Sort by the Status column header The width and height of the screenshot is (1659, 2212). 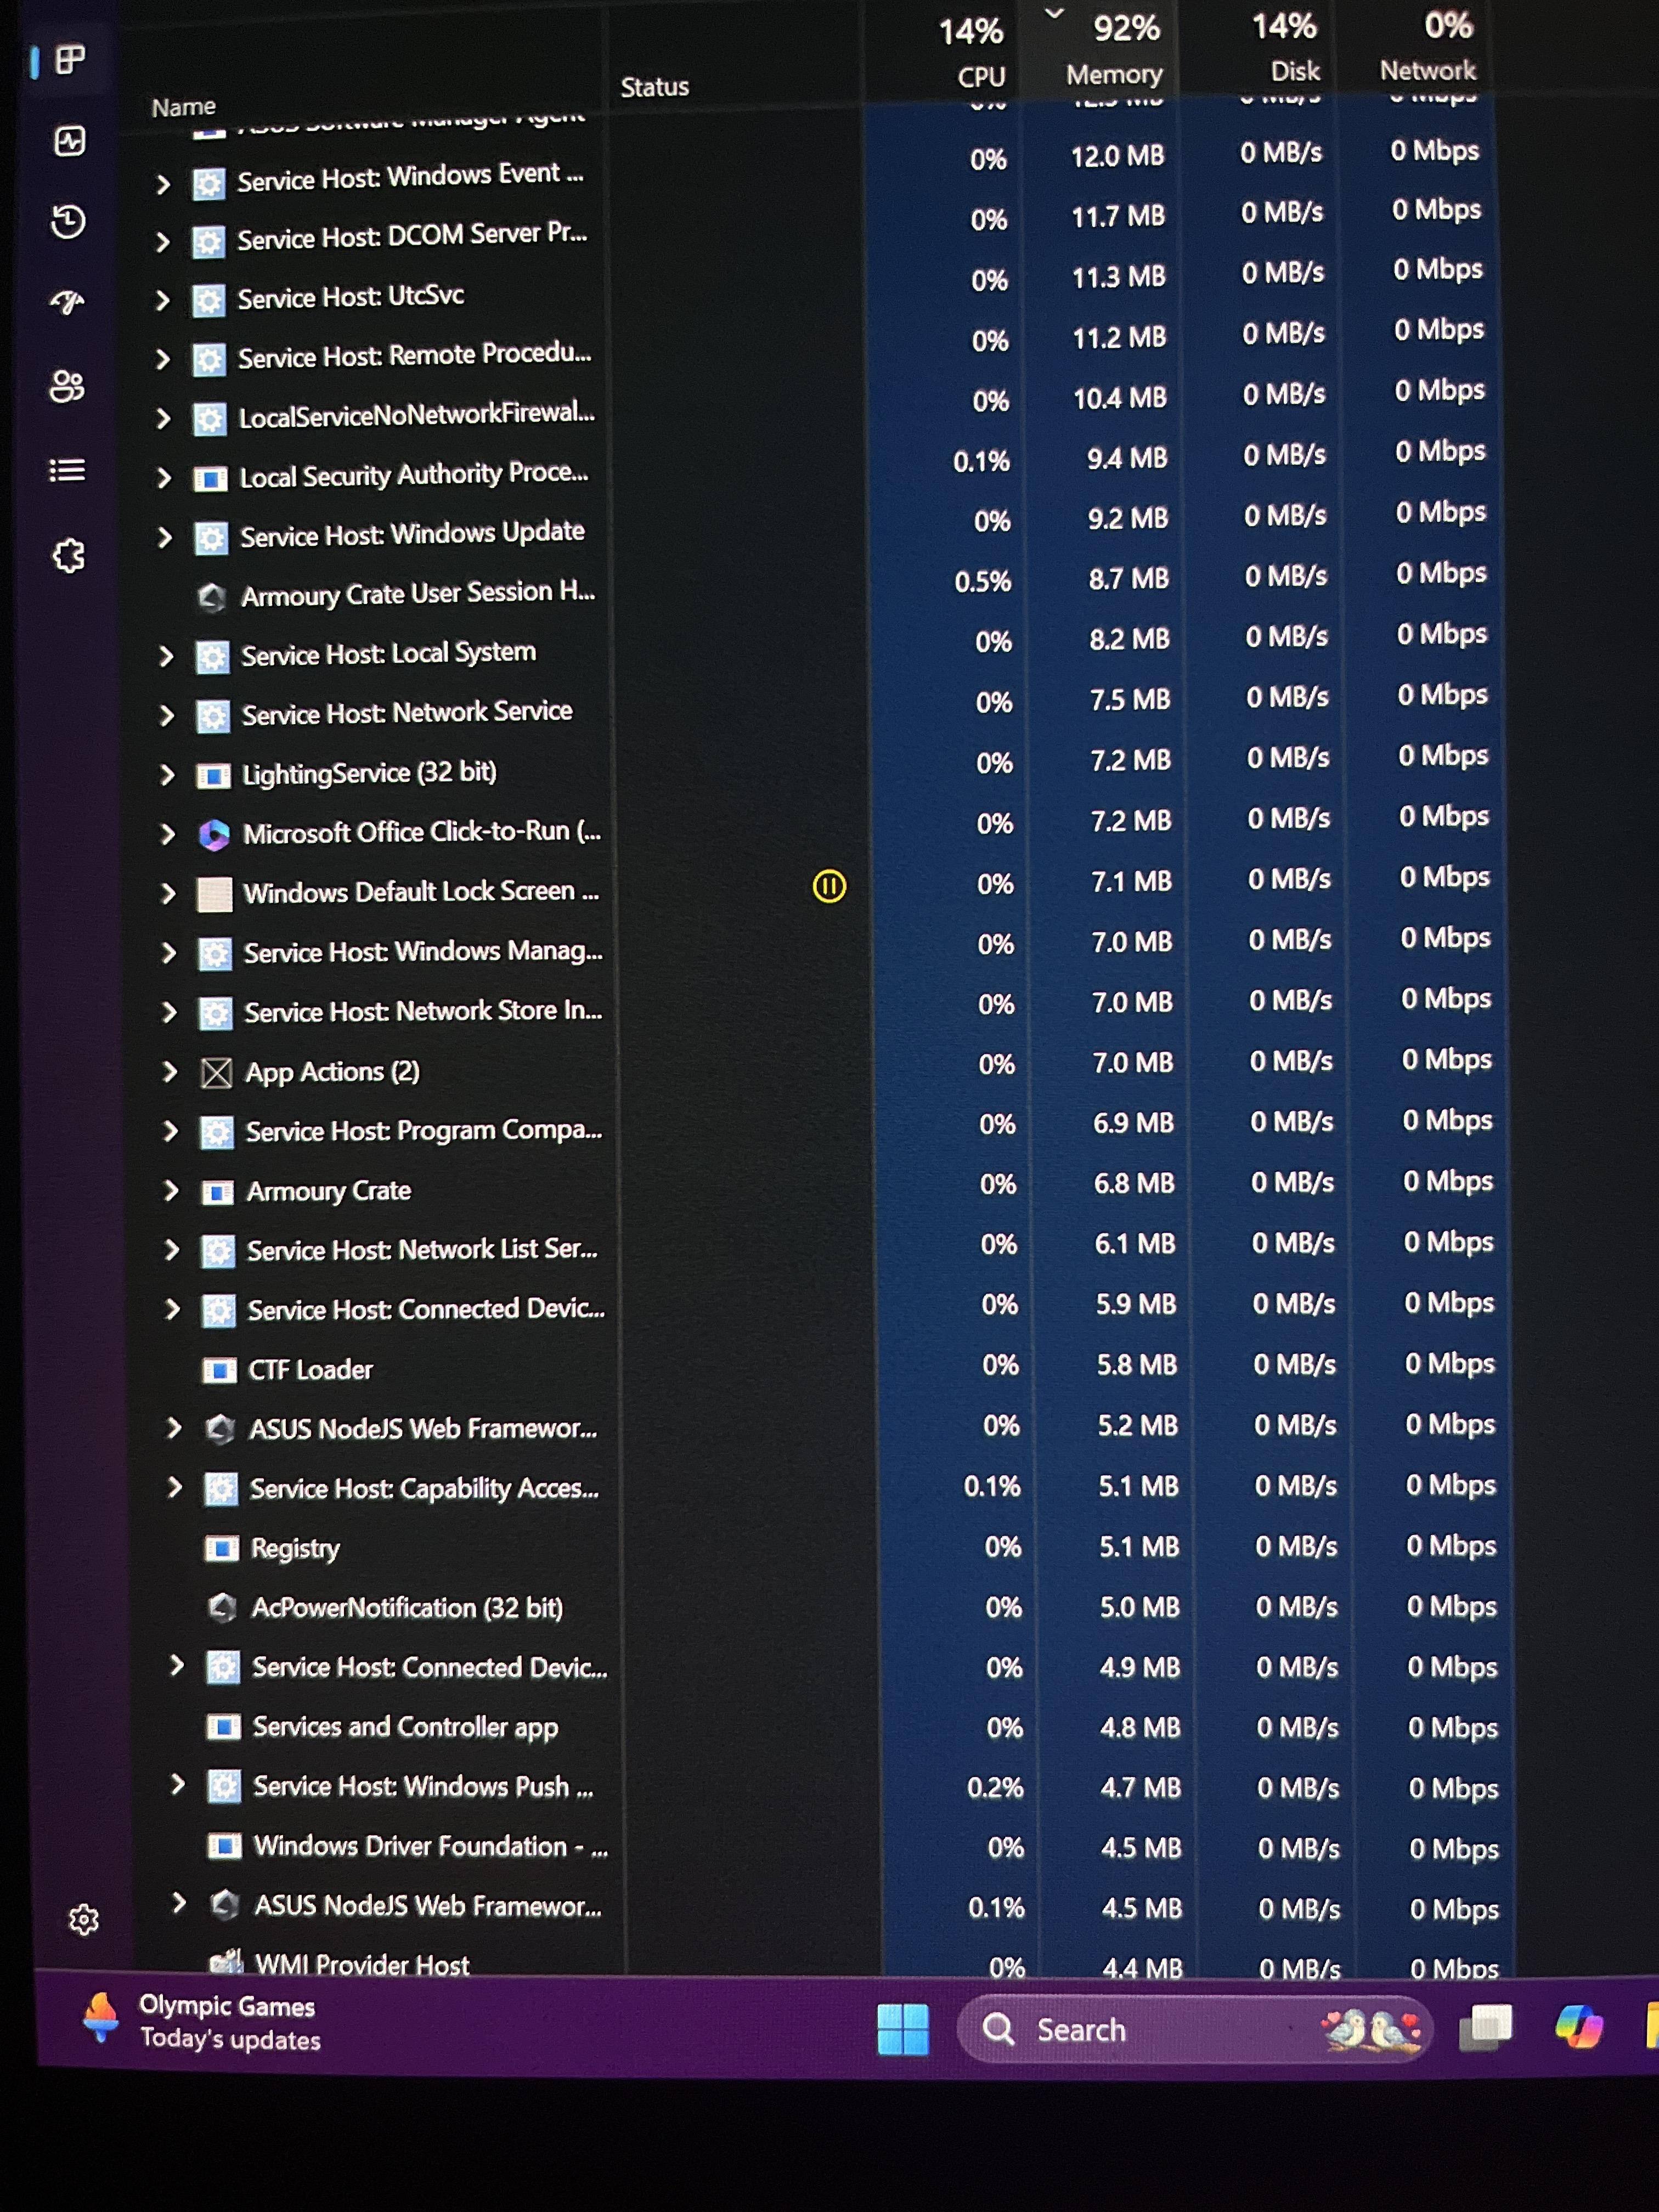pos(655,87)
